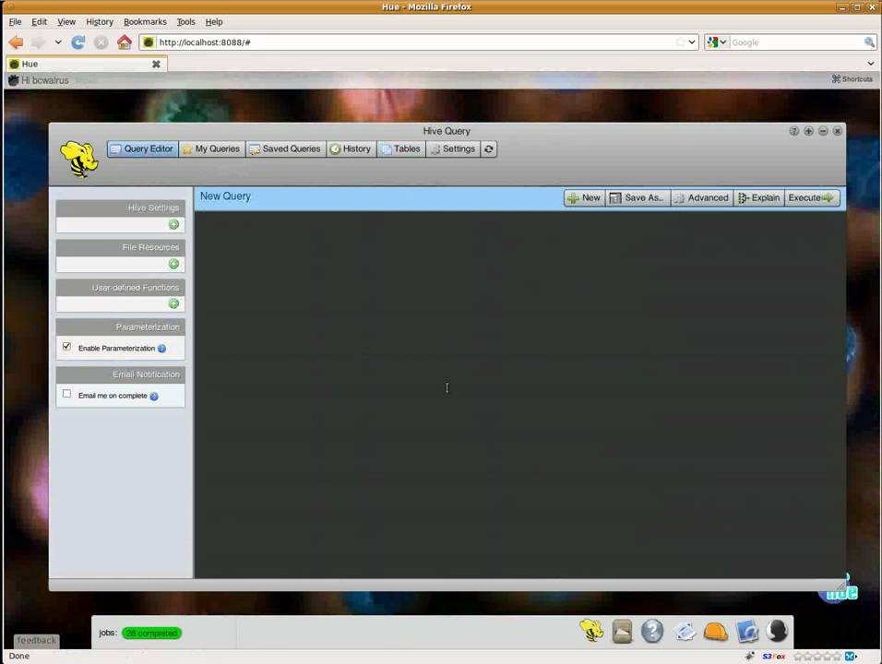Screen dimensions: 882x664
Task: Open the File Browser dock icon
Action: click(622, 632)
